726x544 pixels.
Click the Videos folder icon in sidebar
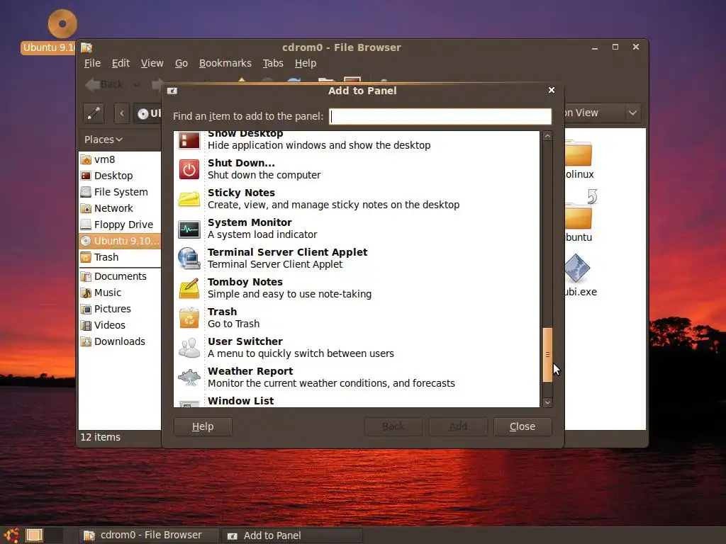tap(86, 325)
